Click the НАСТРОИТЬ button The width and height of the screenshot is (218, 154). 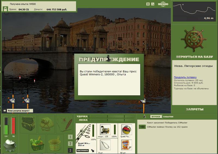(83, 150)
